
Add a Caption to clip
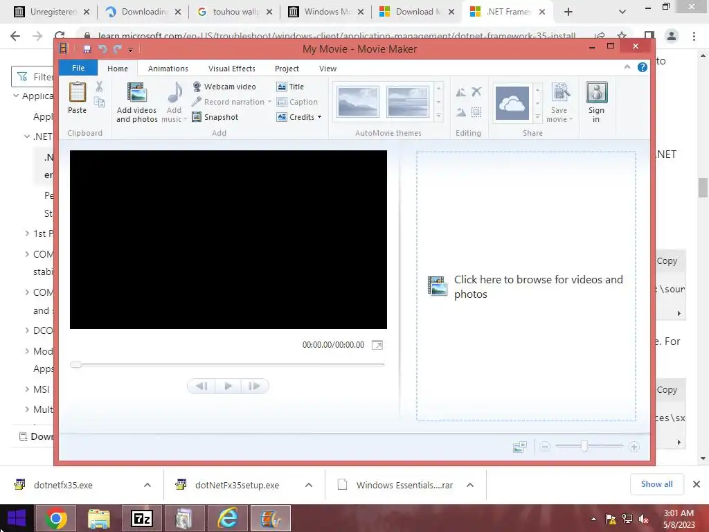click(297, 102)
